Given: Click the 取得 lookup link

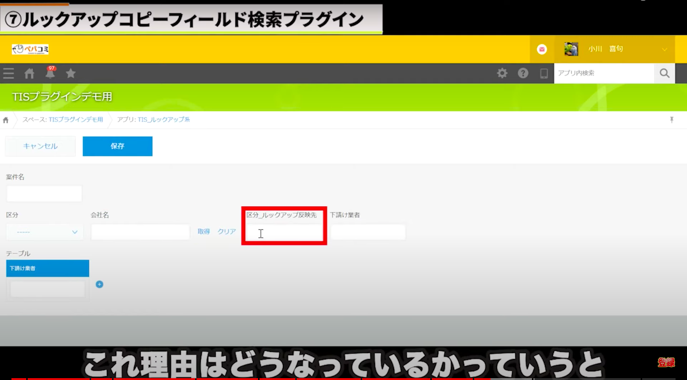Looking at the screenshot, I should coord(204,232).
